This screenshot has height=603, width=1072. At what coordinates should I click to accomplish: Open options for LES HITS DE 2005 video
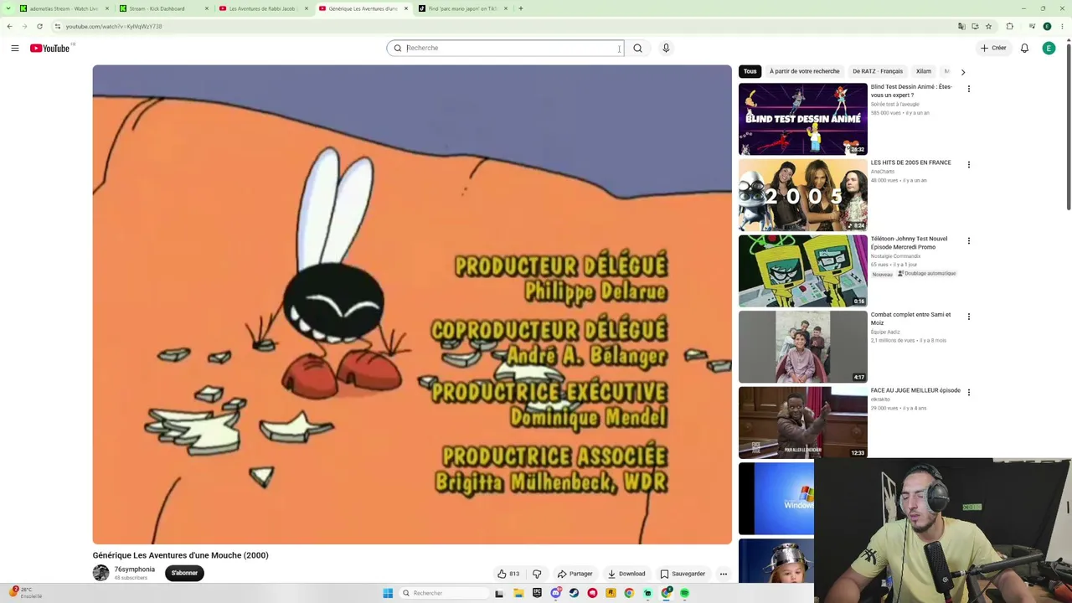pos(969,165)
